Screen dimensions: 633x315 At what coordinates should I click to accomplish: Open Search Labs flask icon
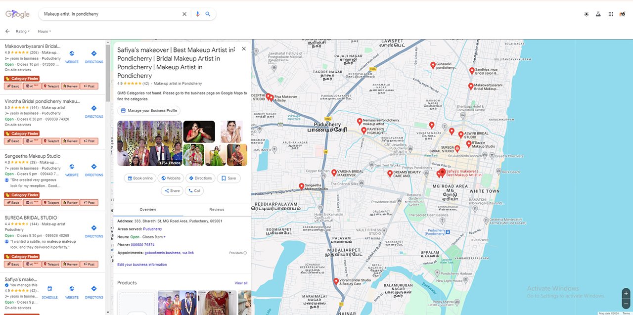point(598,14)
